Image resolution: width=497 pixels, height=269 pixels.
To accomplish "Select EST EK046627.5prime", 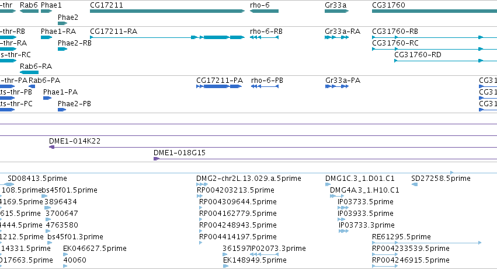I will click(65, 254).
